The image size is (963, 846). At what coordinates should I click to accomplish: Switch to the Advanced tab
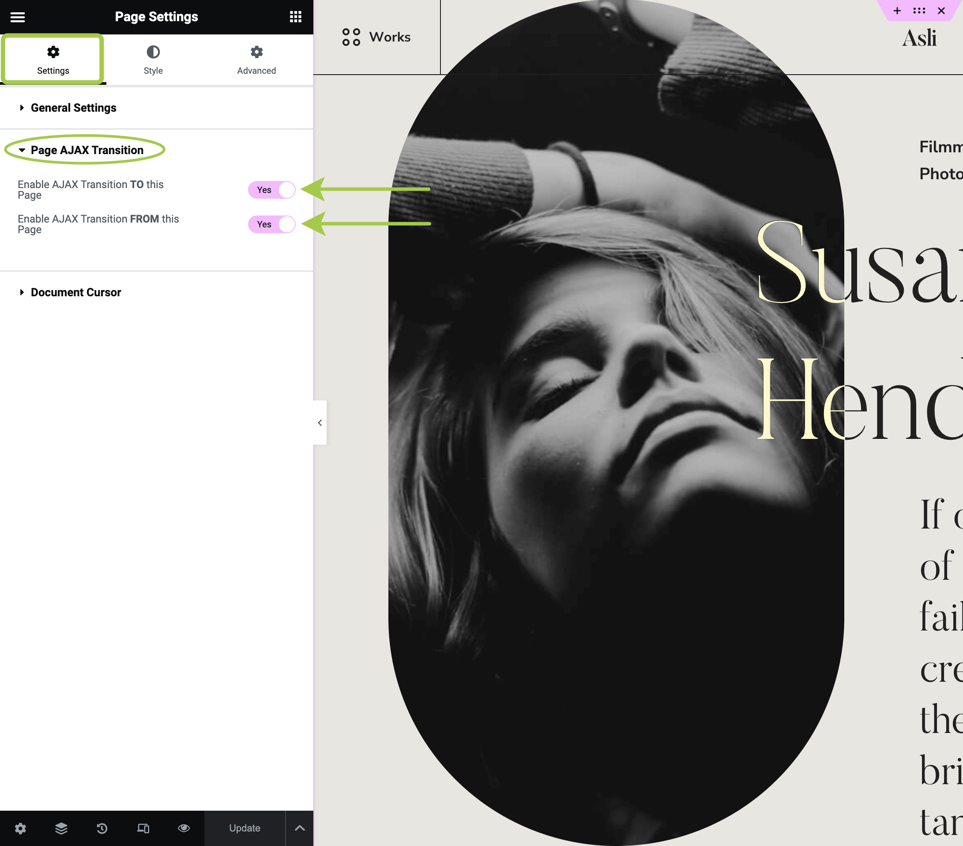pos(256,60)
